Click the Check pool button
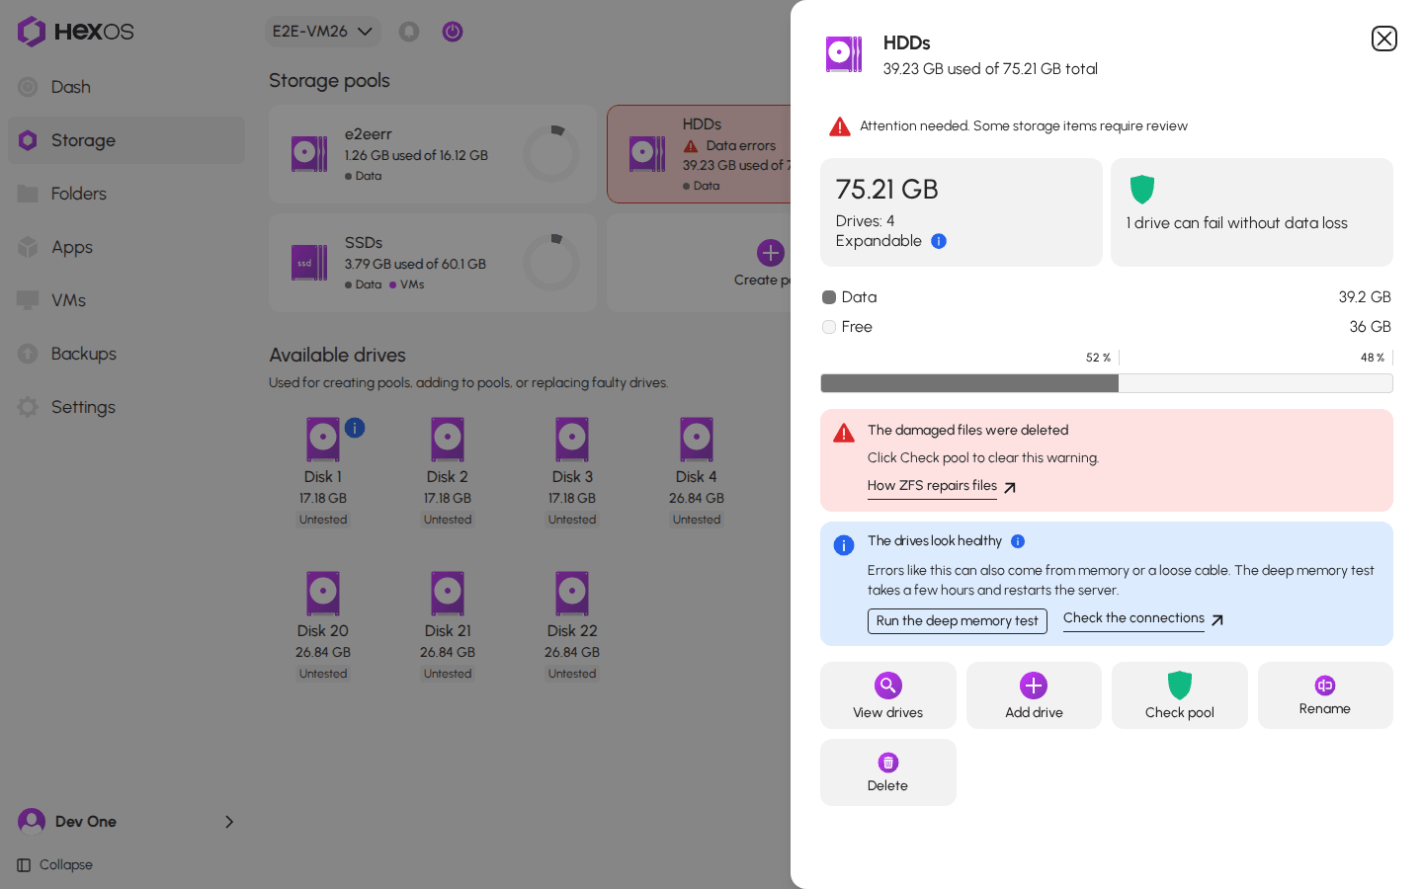Viewport: 1423px width, 889px height. 1180,695
